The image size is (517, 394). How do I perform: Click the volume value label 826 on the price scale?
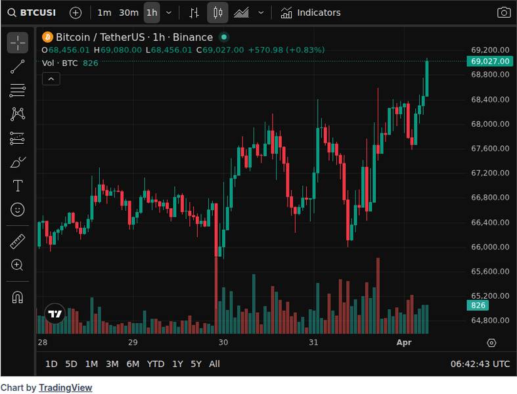click(x=478, y=305)
